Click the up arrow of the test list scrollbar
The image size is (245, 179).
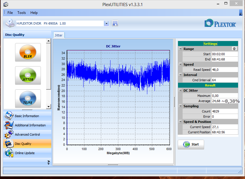49,41
